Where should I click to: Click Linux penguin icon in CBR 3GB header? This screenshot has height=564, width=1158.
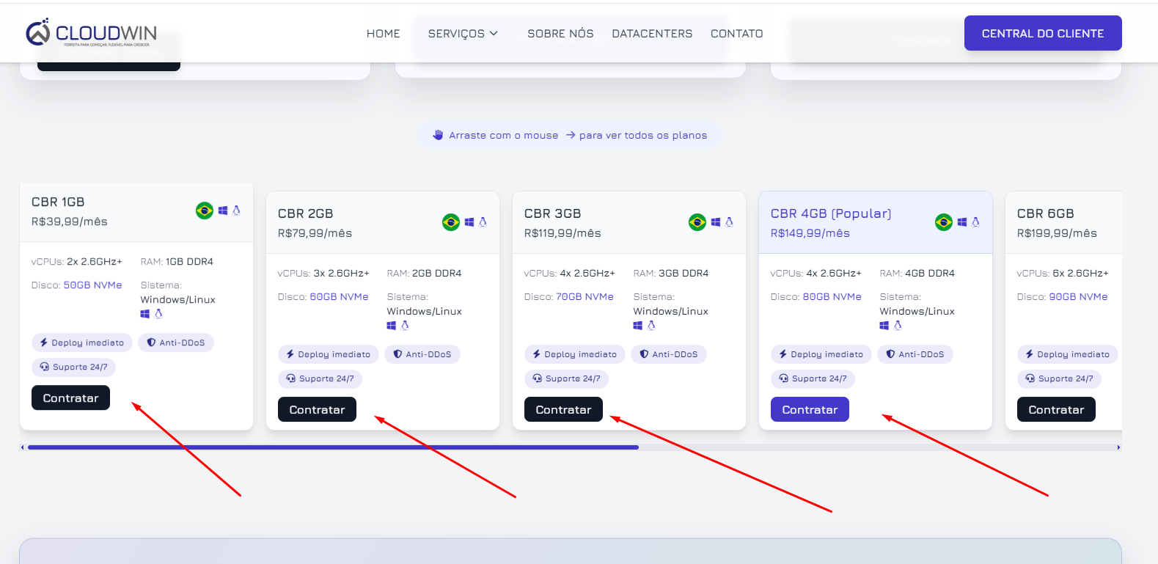(x=729, y=222)
